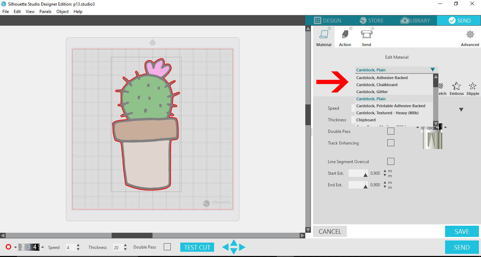Select the highlighted Cardstock, Plain list entry

[x=394, y=99]
